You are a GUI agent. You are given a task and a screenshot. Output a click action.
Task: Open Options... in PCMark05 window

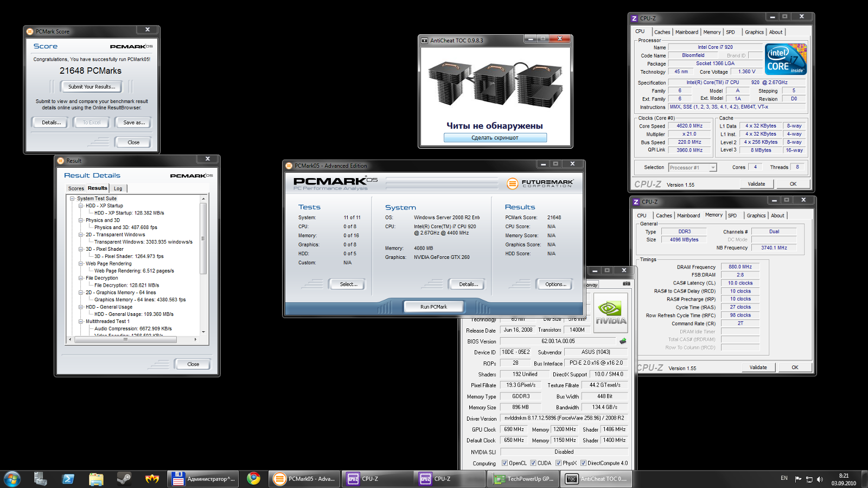pos(556,284)
